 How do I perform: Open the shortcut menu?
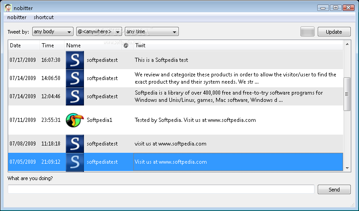44,17
